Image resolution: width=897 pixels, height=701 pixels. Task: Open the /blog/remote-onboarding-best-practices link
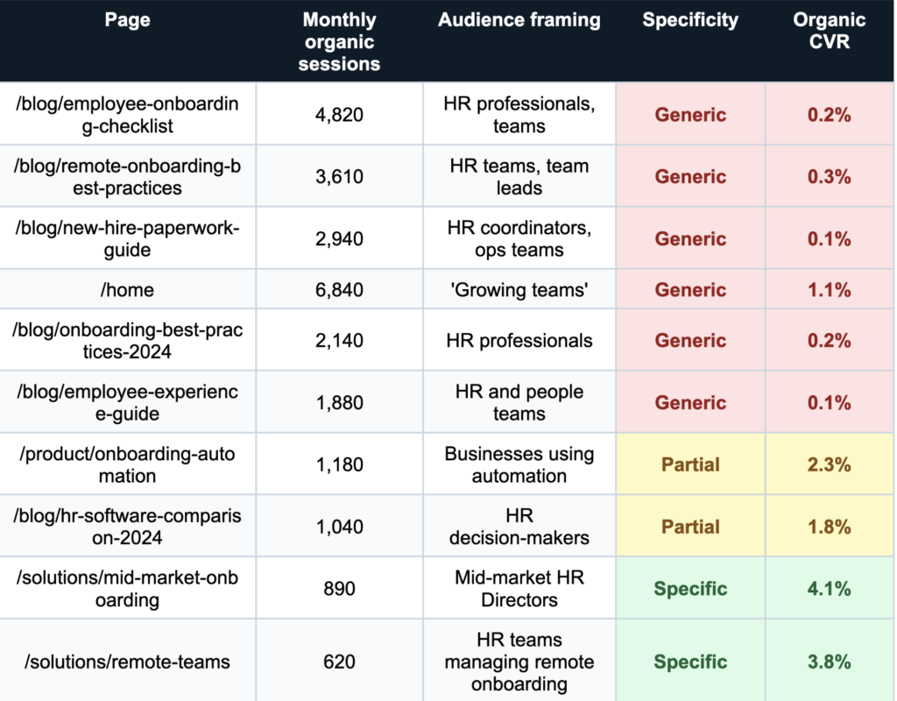128,176
